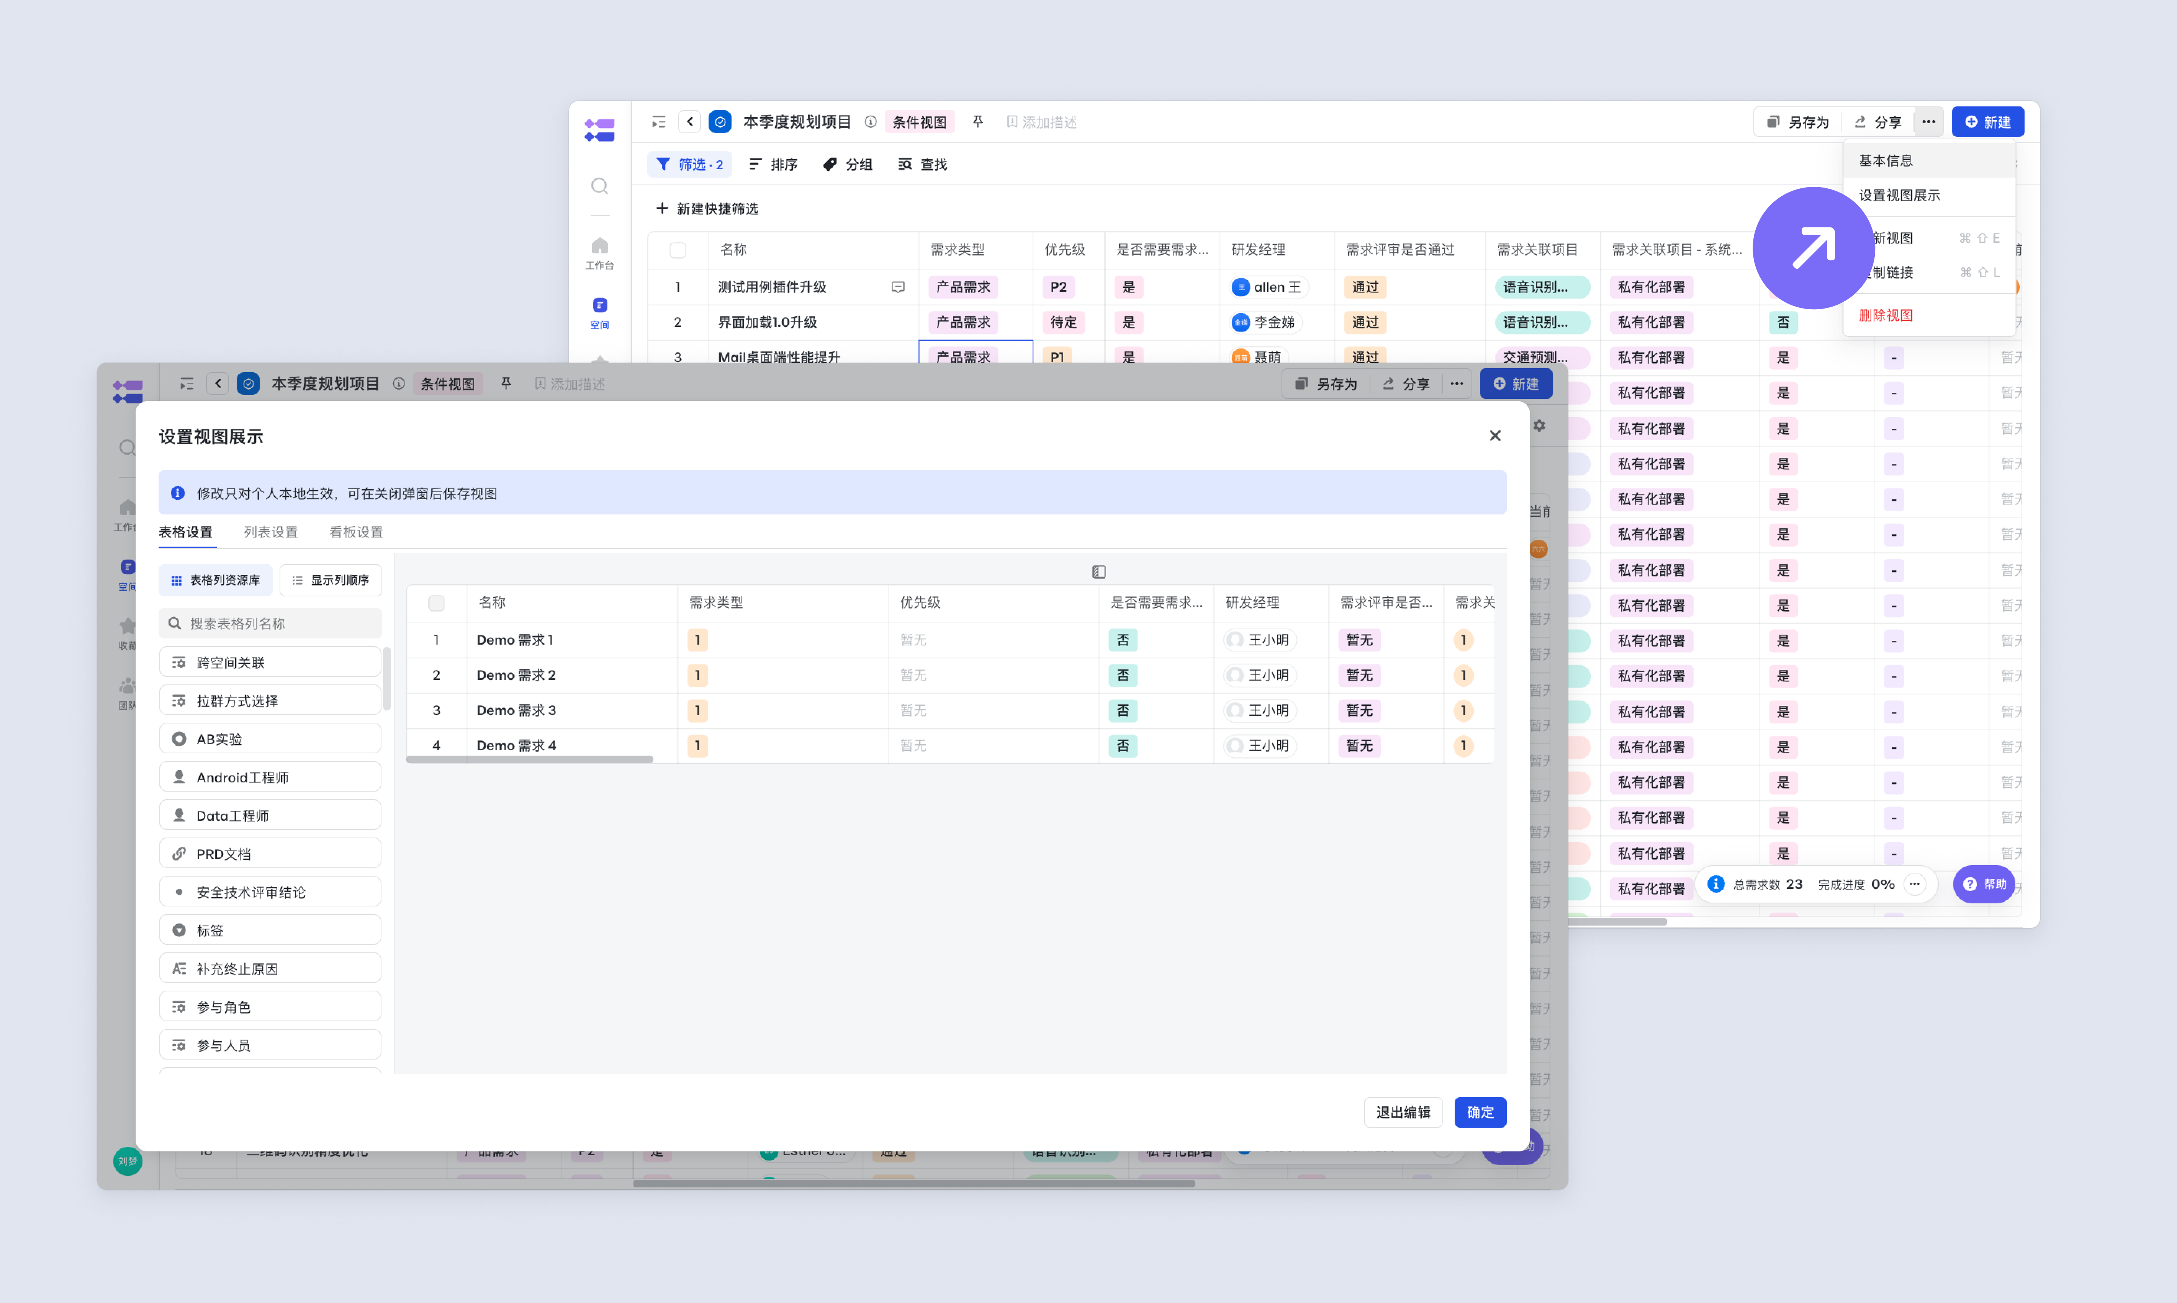Viewport: 2177px width, 1303px height.
Task: Open search from the rear window sidebar
Action: [x=600, y=186]
